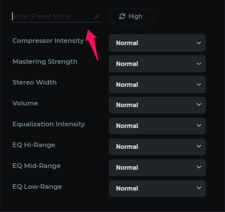The height and width of the screenshot is (212, 225).
Task: Click the Mastering Strength label
Action: (45, 61)
